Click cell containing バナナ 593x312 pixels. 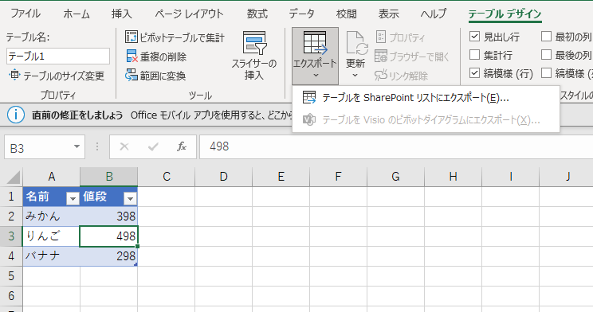coord(52,256)
